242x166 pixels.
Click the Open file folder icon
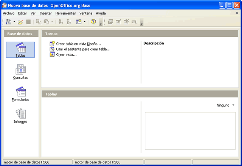click(x=20, y=22)
